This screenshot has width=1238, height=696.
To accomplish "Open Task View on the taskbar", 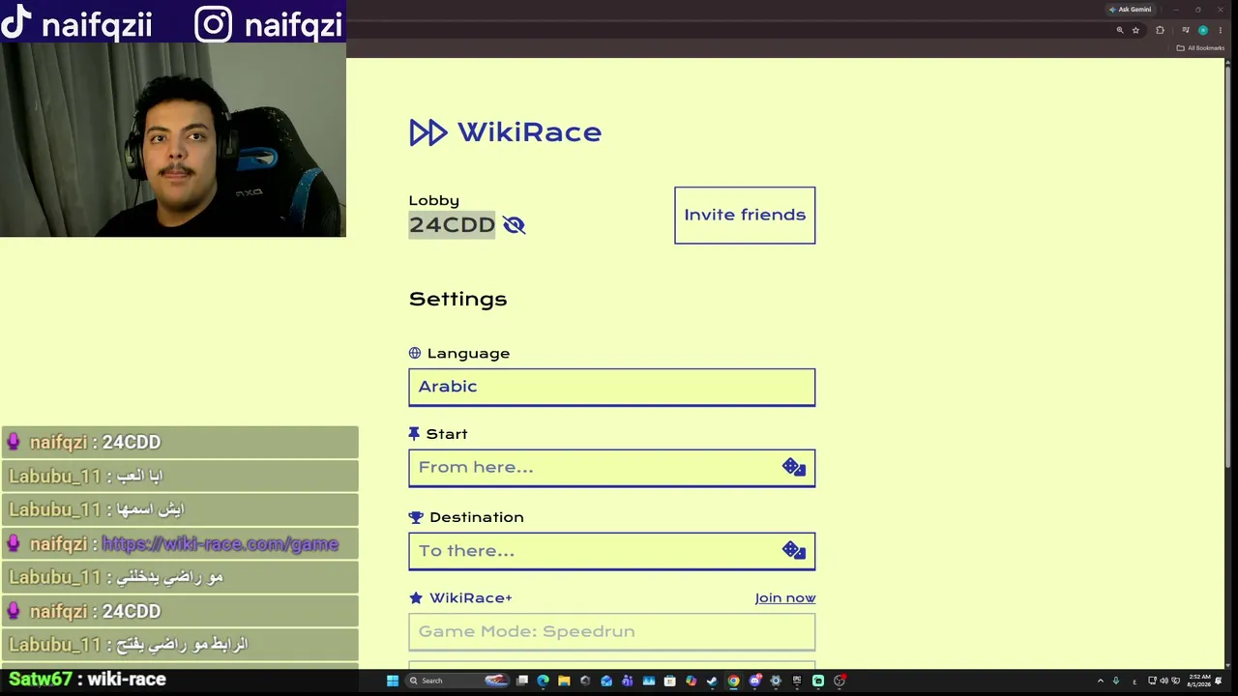I will click(x=522, y=681).
